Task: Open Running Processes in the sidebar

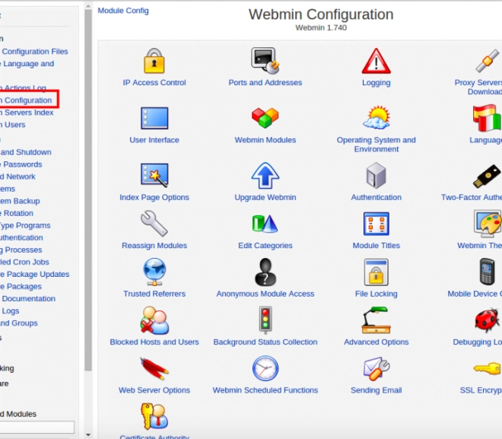Action: point(21,250)
